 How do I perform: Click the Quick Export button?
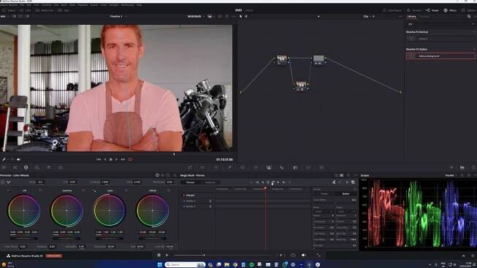pyautogui.click(x=393, y=10)
